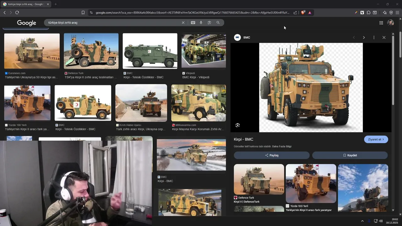Open camouflage Kirpi with red crescent thumbnail
402x226 pixels.
pos(83,103)
